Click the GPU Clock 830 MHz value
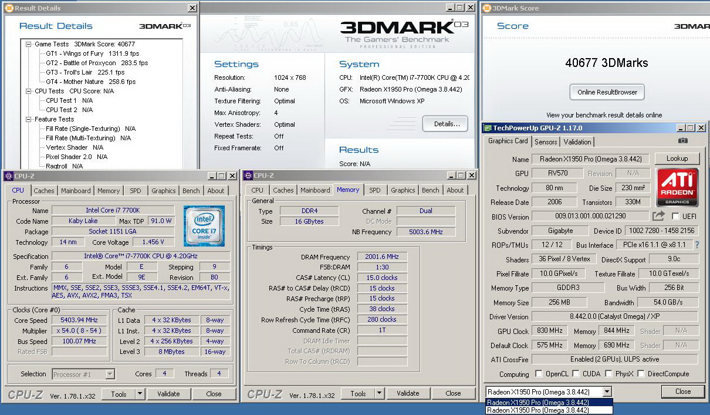This screenshot has width=710, height=415. pos(549,331)
